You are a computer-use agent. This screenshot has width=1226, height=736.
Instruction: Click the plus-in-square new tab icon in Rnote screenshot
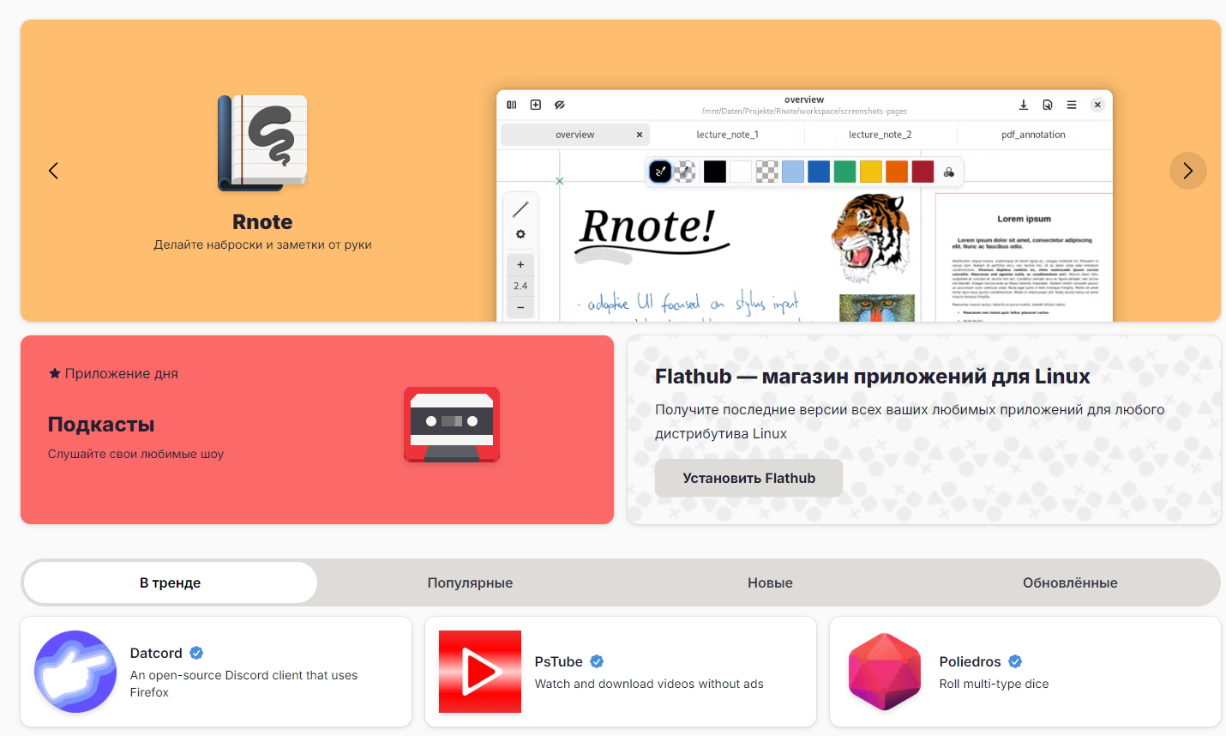[x=536, y=105]
